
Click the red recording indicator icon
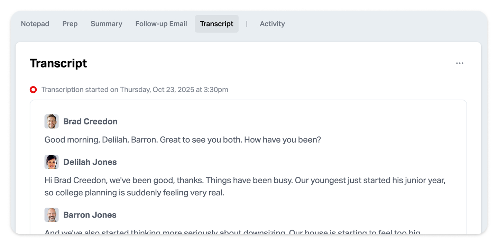(x=33, y=90)
